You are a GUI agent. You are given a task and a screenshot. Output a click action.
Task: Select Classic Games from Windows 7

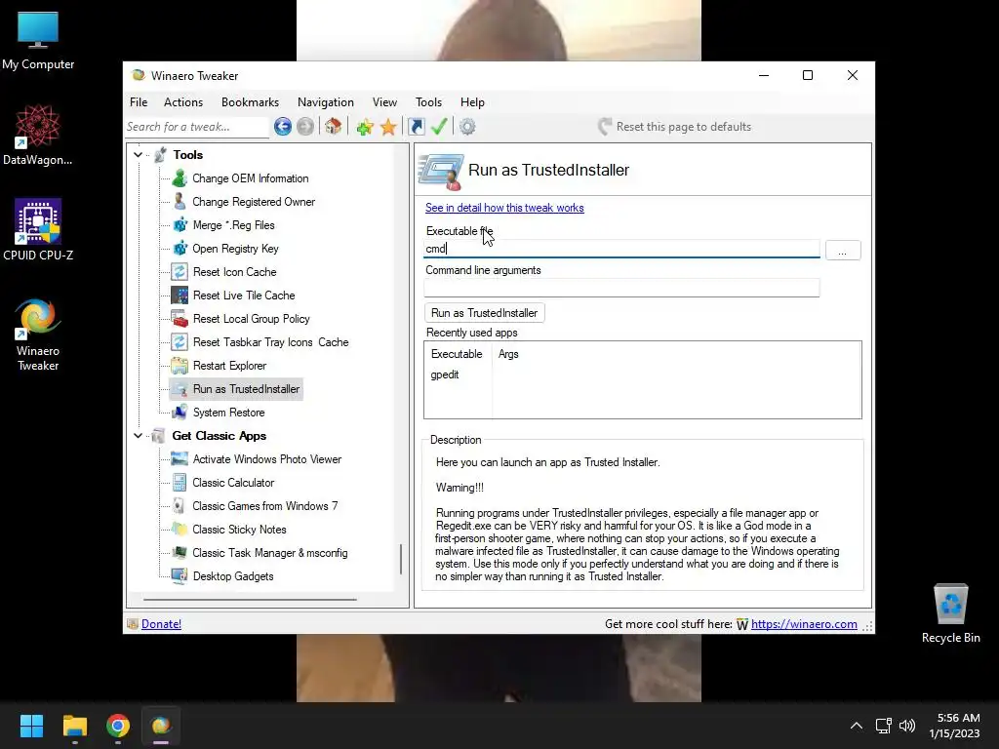click(x=265, y=506)
